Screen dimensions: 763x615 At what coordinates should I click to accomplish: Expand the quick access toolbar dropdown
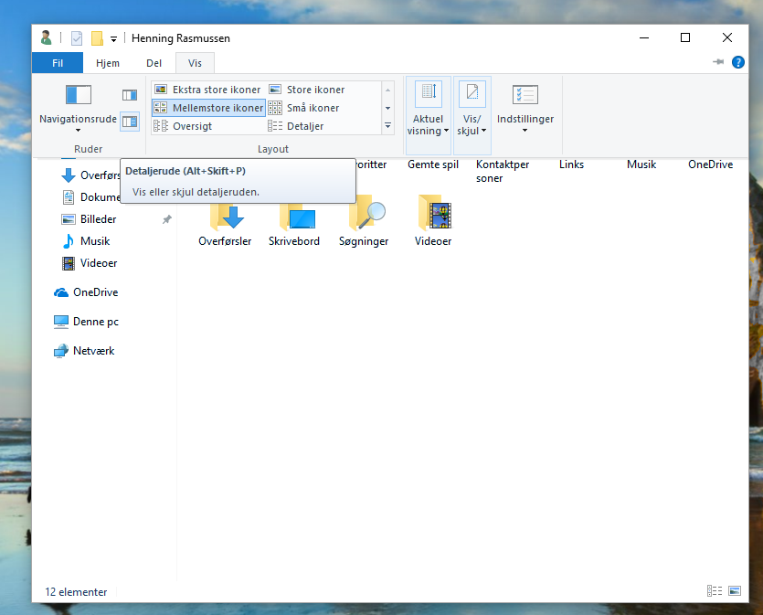pyautogui.click(x=112, y=37)
